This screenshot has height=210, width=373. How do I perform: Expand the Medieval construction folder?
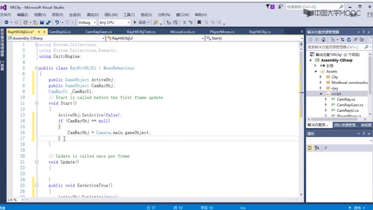coord(321,83)
